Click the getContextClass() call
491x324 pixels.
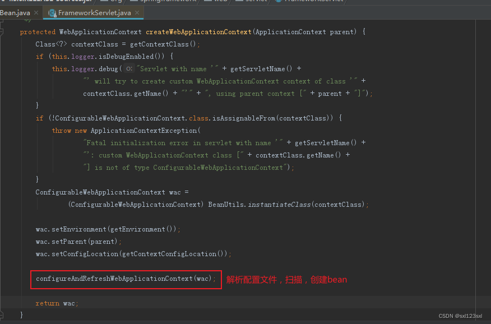click(163, 44)
